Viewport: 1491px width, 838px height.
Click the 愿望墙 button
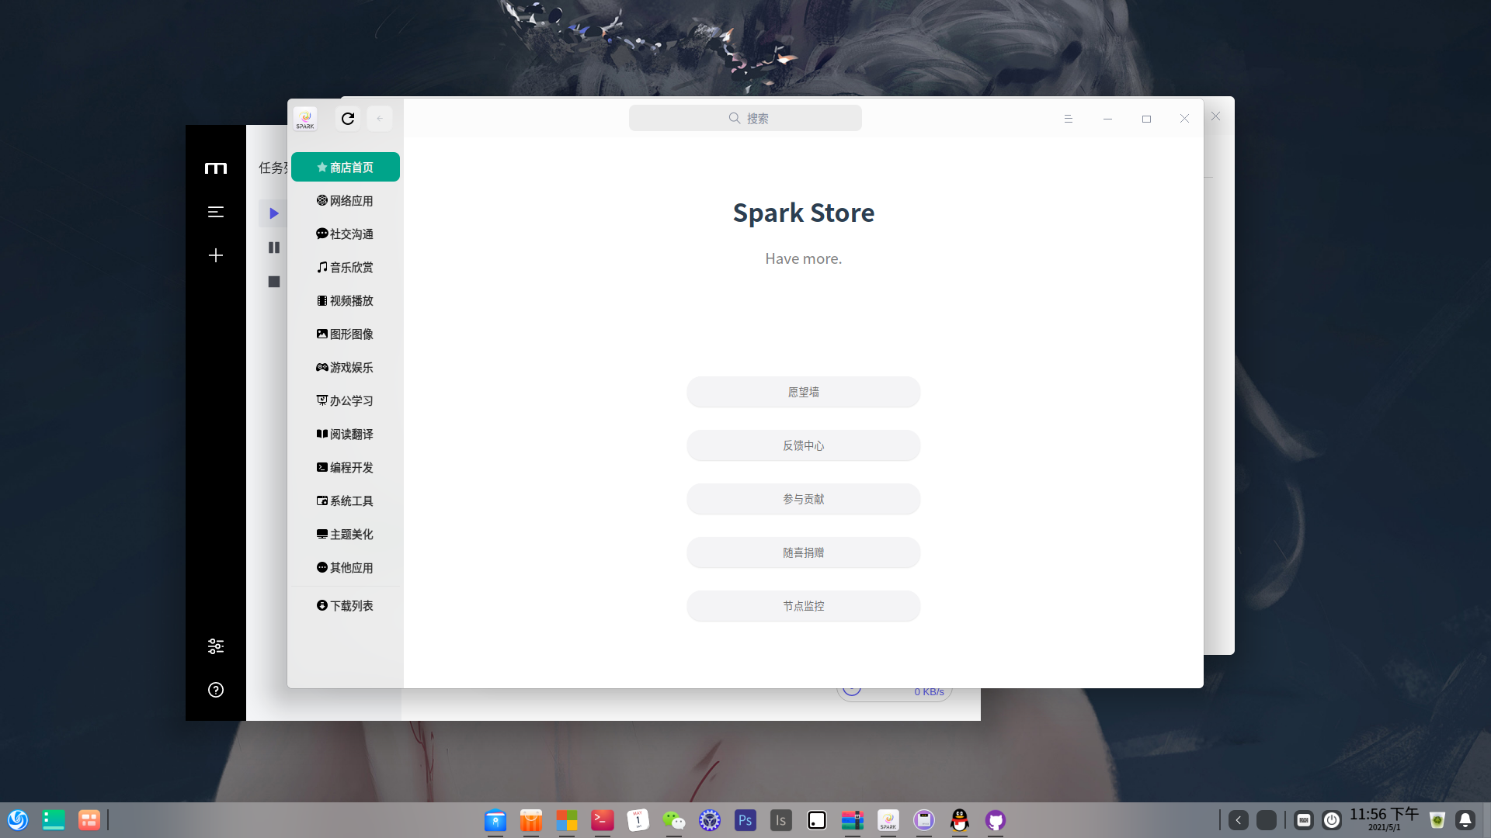tap(803, 393)
